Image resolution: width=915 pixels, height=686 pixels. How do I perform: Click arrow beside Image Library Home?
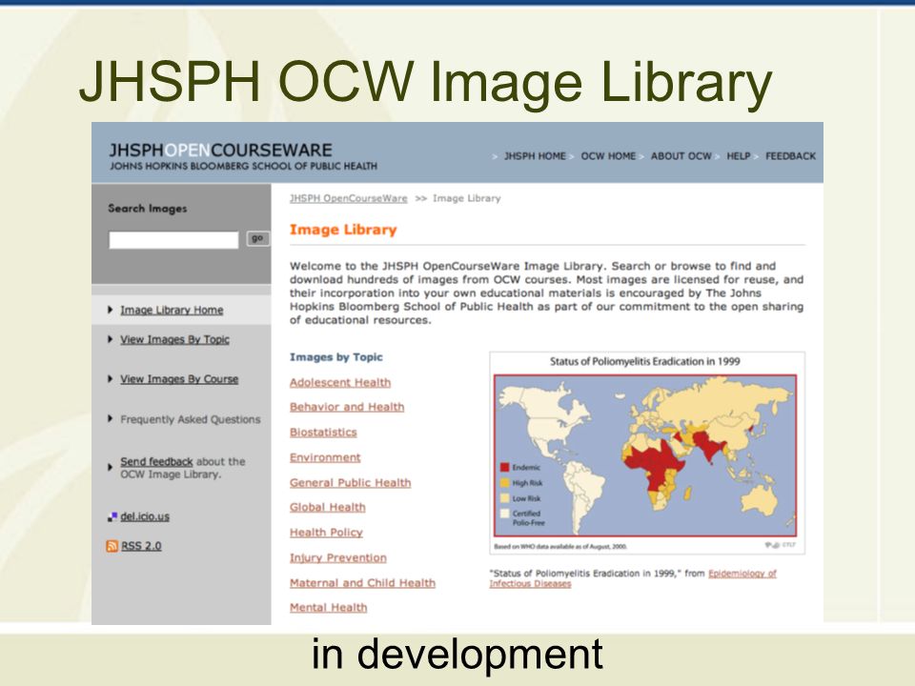[x=111, y=310]
